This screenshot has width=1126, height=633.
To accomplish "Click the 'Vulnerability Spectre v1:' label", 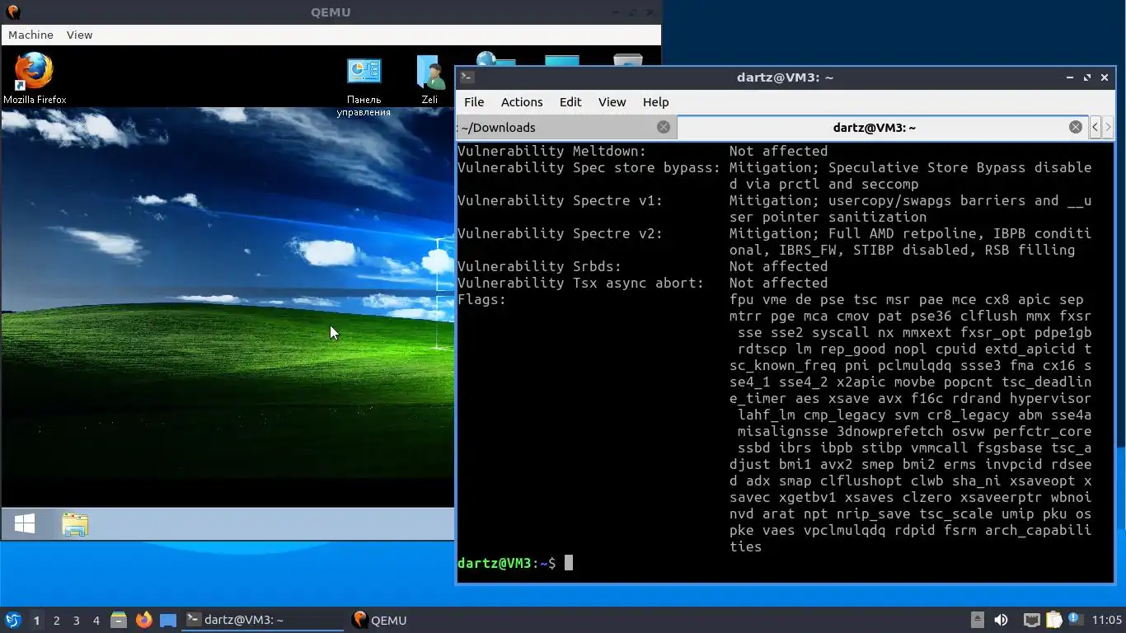I will 560,200.
